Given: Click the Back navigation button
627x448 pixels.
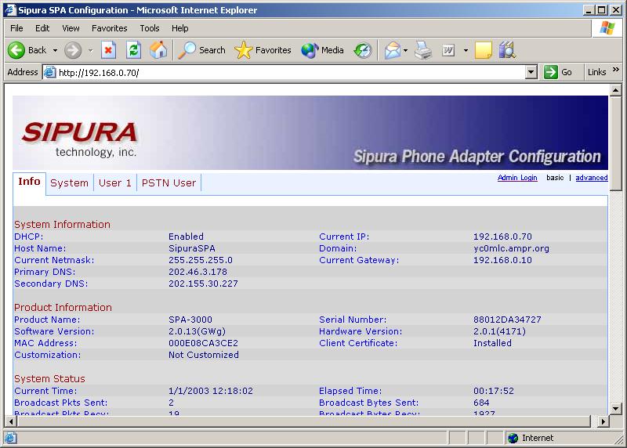Looking at the screenshot, I should click(x=27, y=50).
